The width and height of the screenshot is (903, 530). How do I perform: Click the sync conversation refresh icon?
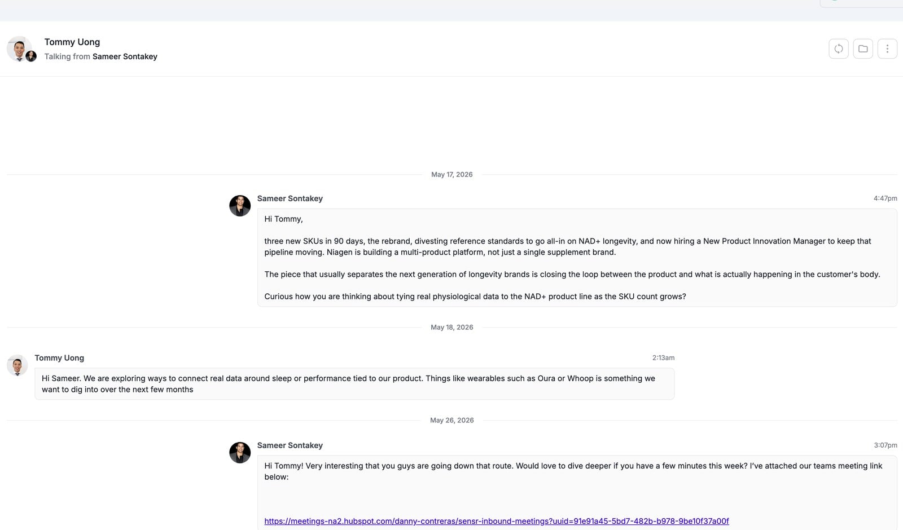[839, 48]
